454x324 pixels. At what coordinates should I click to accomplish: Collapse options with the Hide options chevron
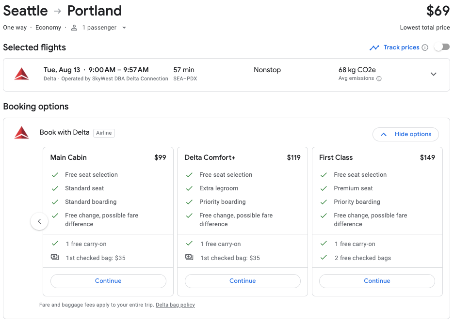click(383, 134)
